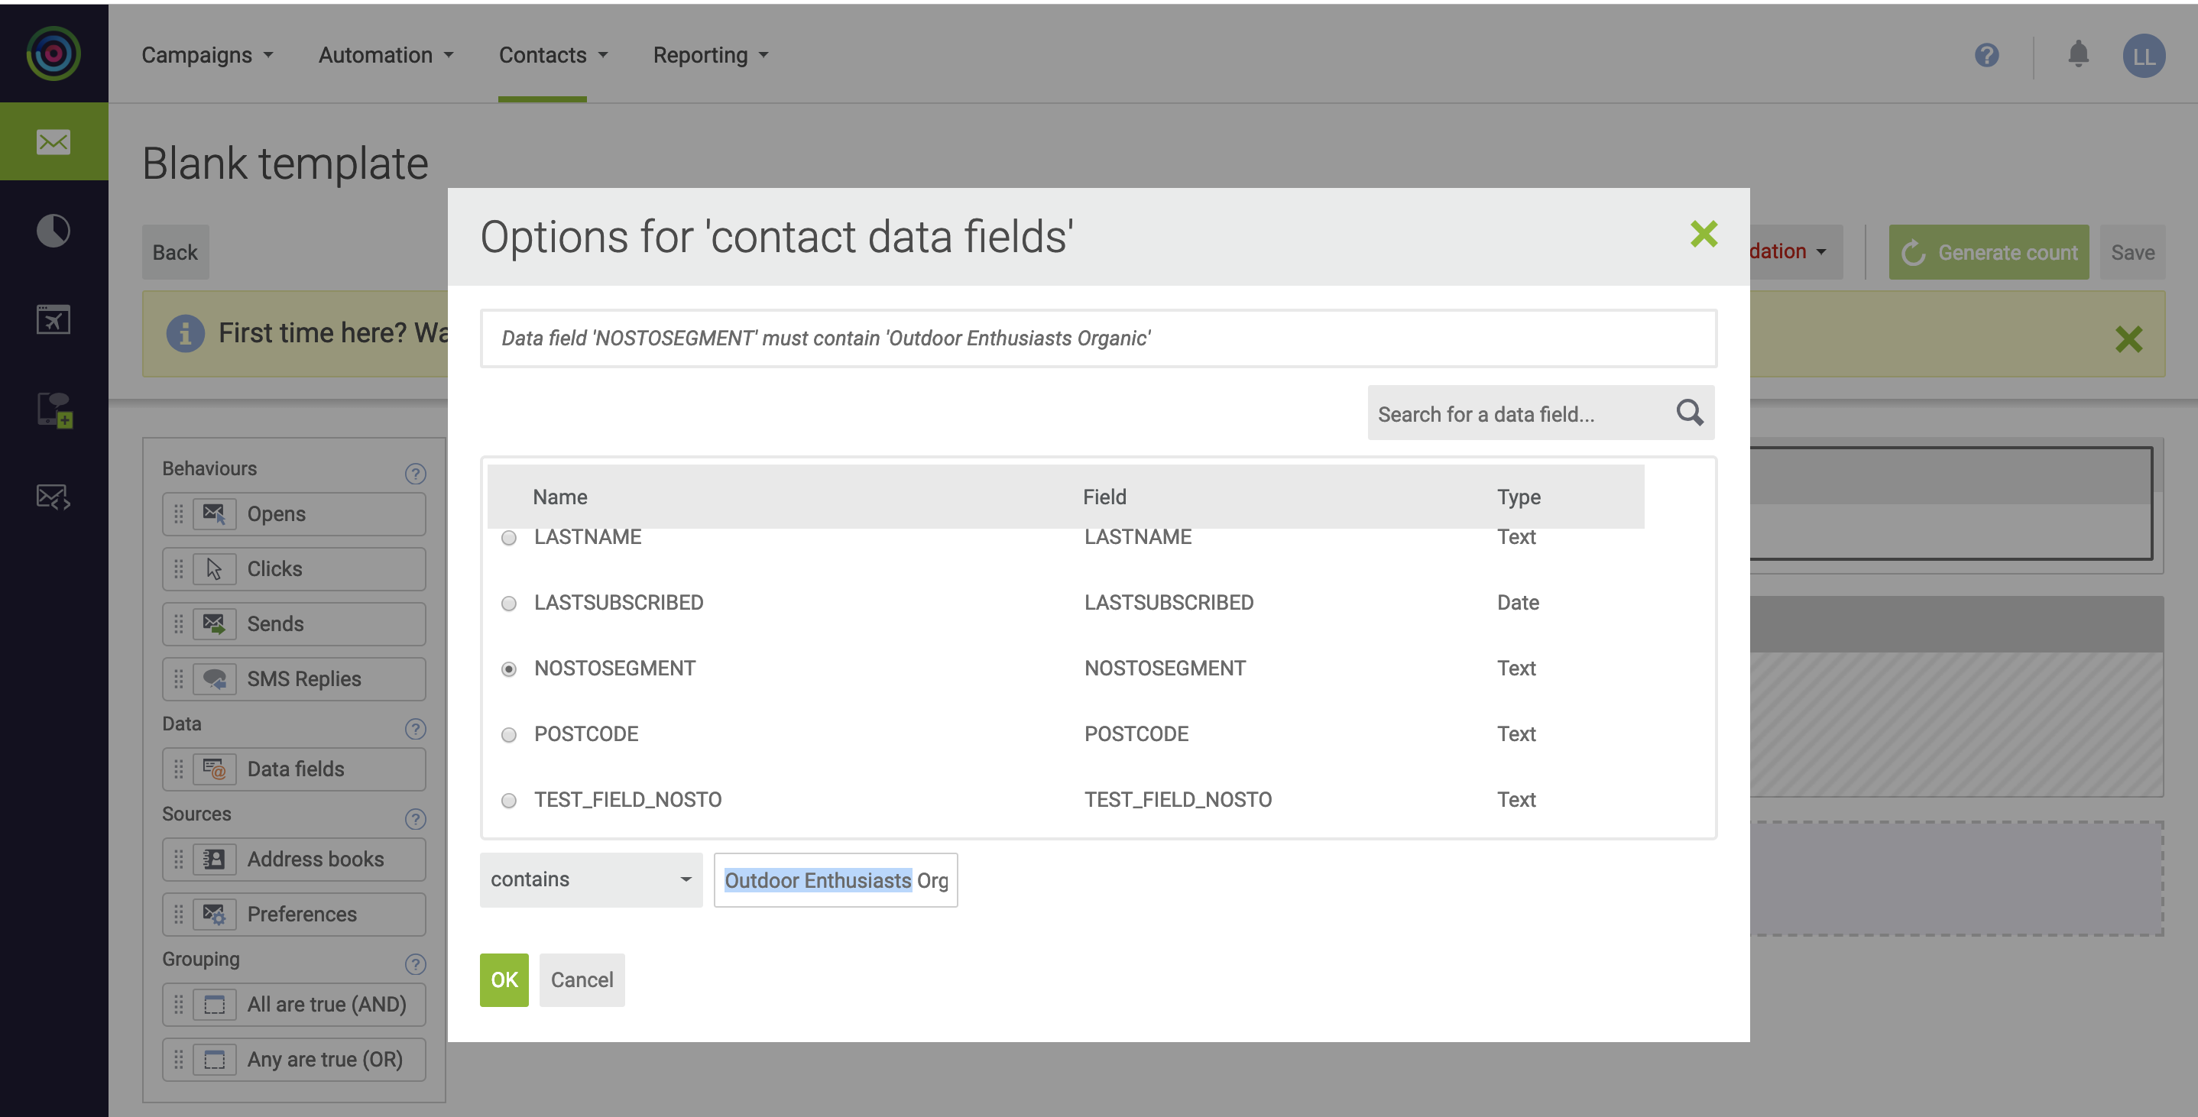Open help for Sources section
Image resolution: width=2198 pixels, height=1117 pixels.
(416, 819)
